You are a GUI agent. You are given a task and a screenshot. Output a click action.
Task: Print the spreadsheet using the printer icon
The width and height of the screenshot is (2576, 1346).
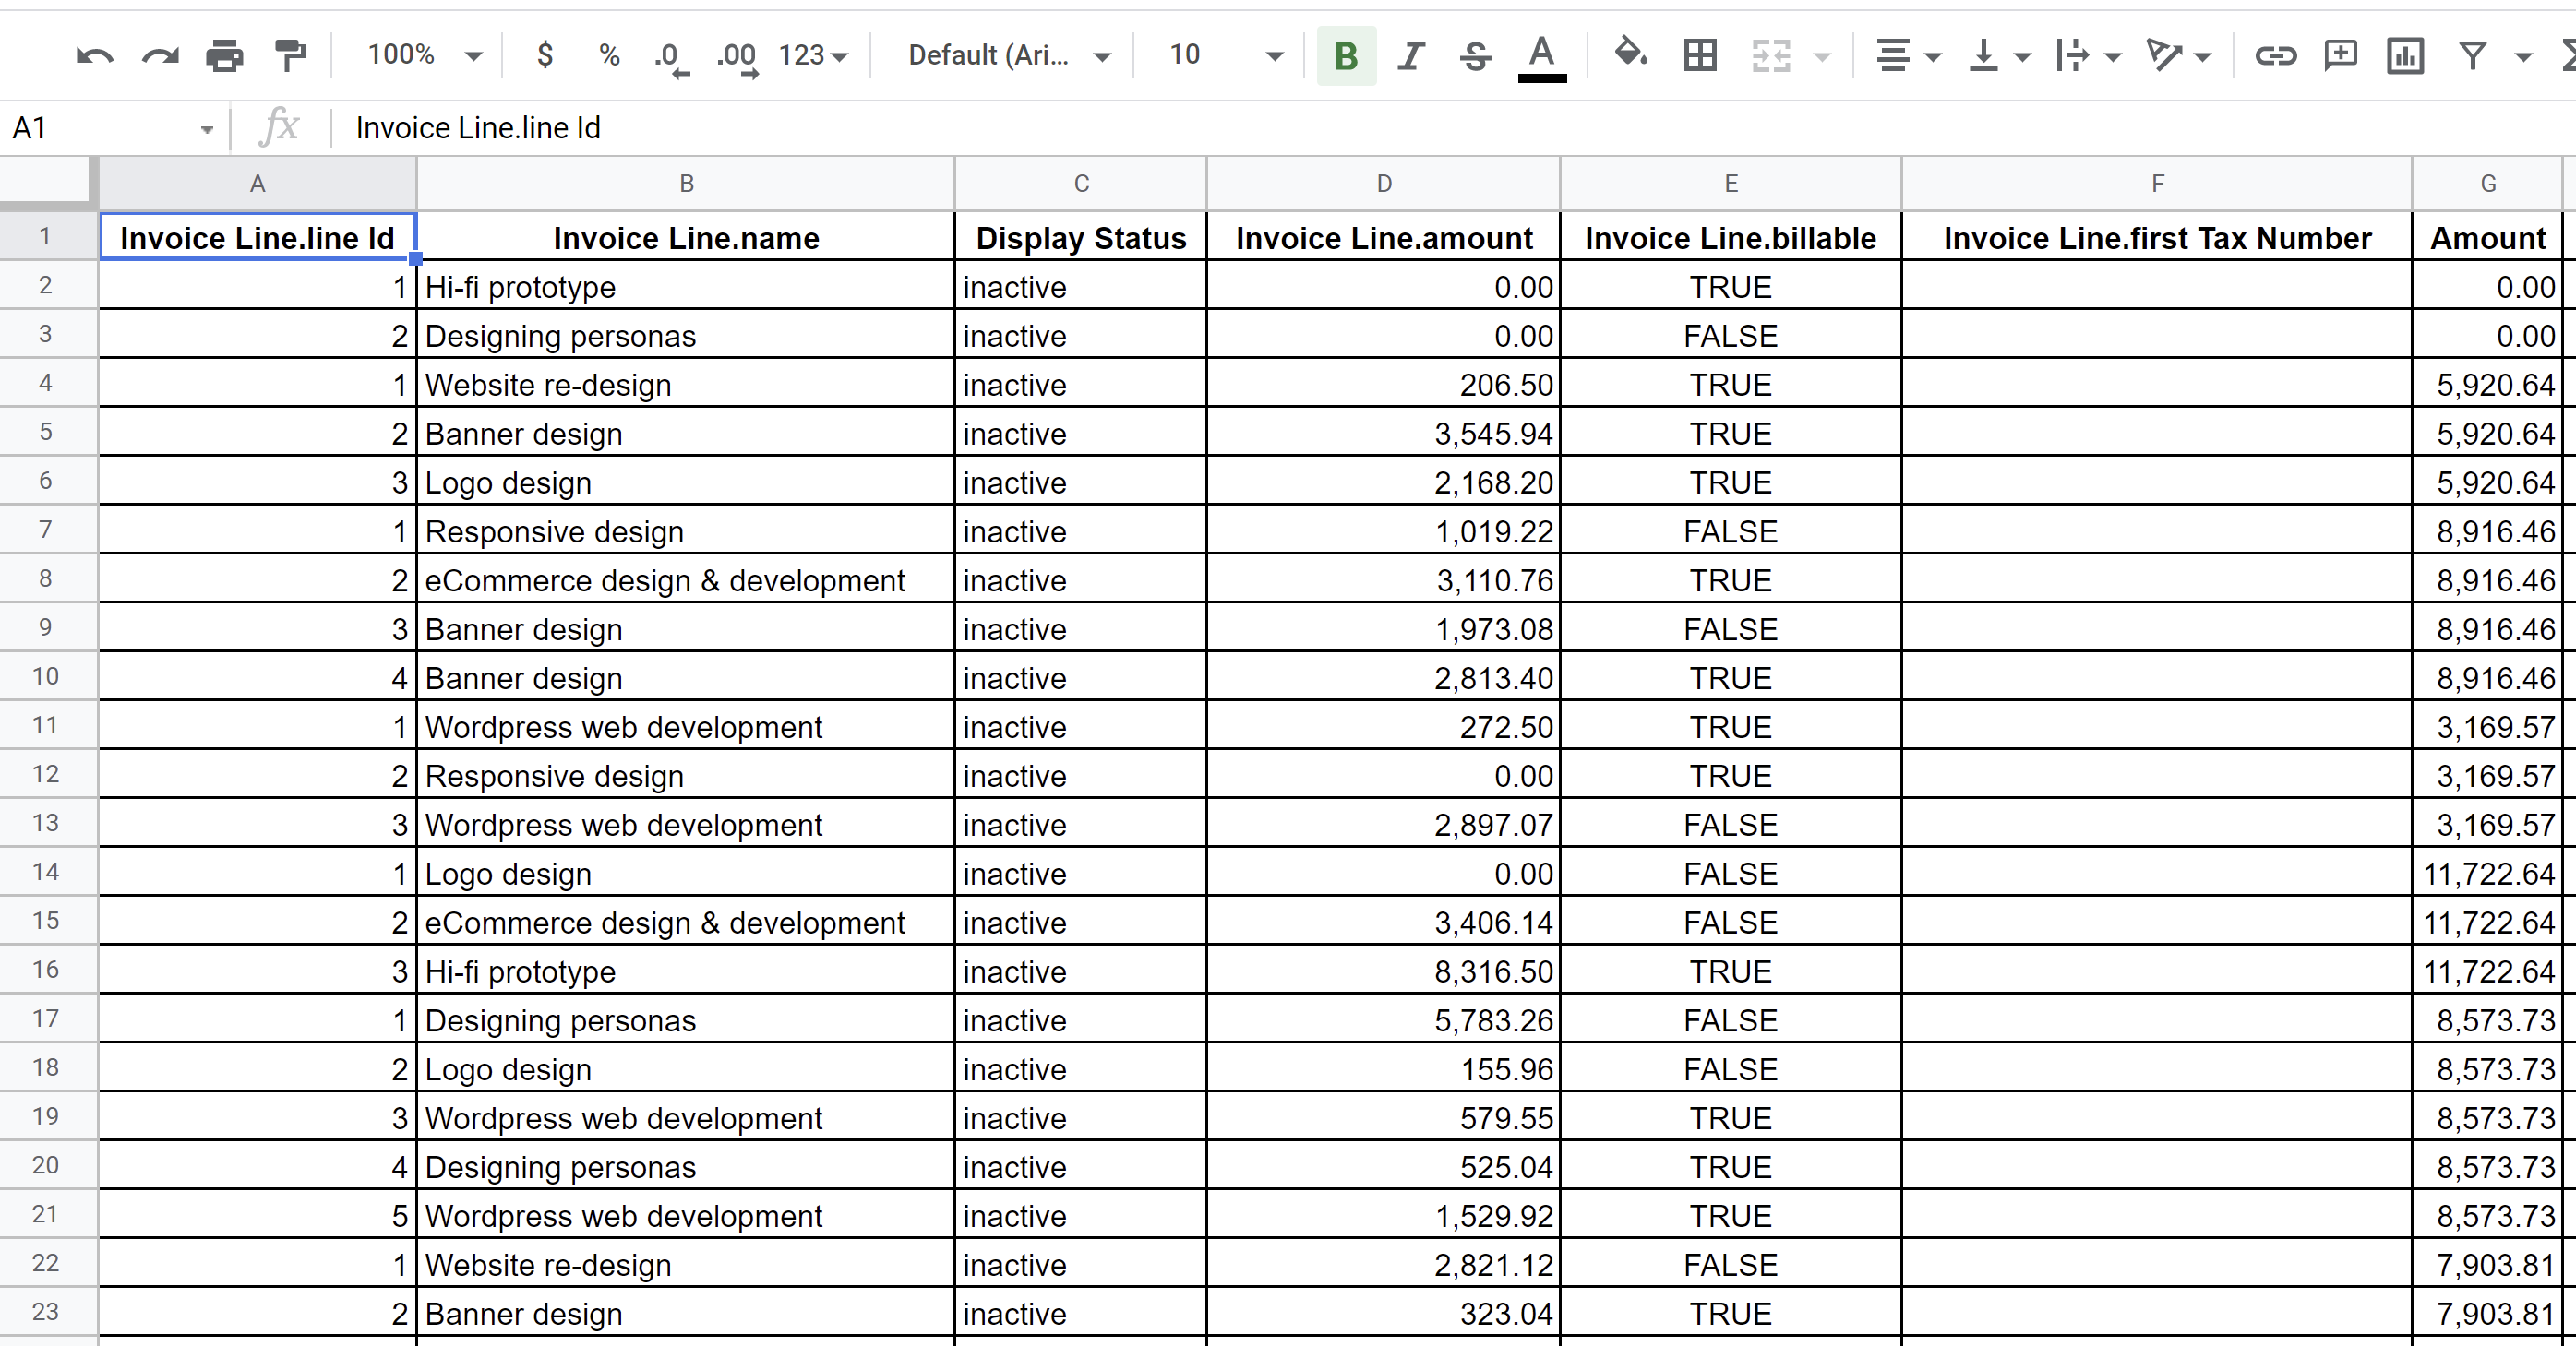coord(224,56)
